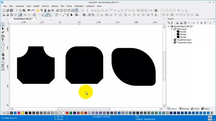Select the Eraser tool in the toolbox

click(x=3, y=32)
